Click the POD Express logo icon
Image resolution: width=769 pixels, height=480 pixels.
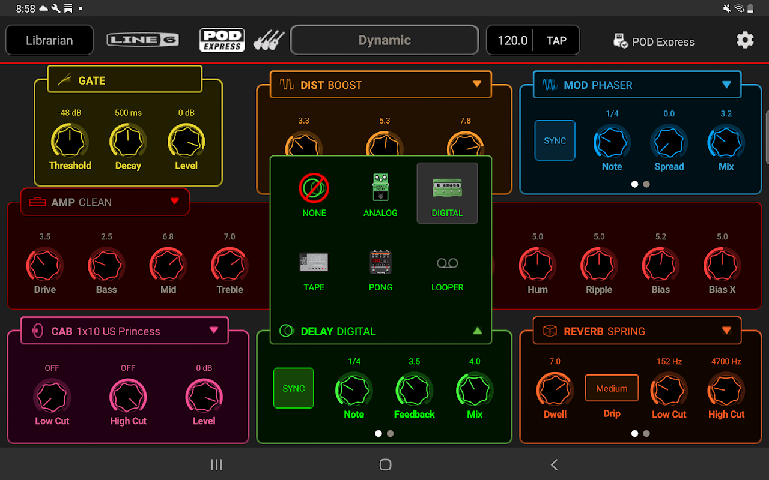222,40
